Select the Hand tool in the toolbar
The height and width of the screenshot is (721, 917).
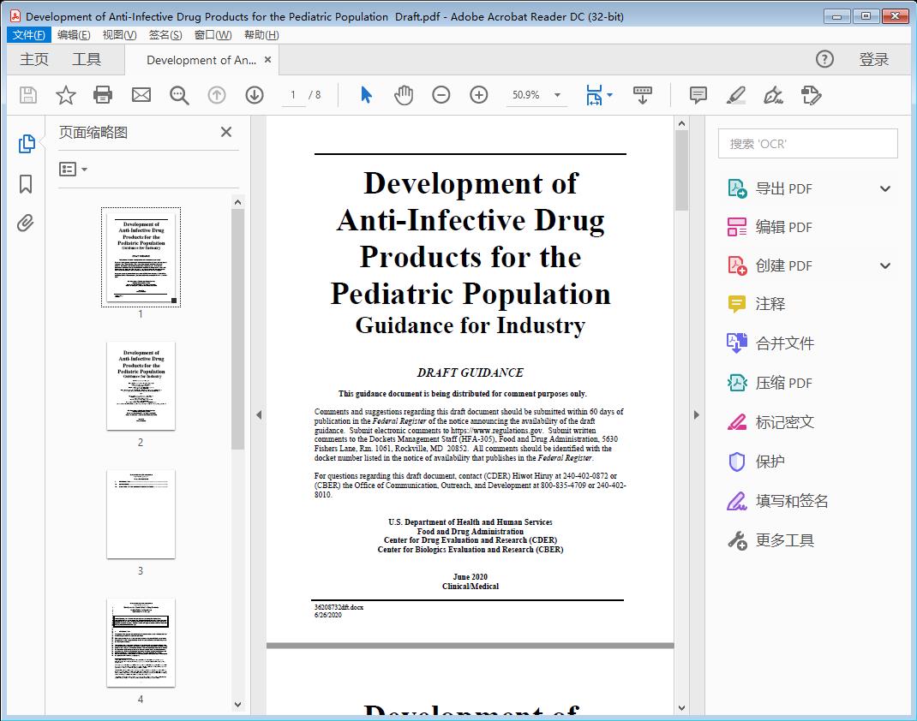point(402,94)
